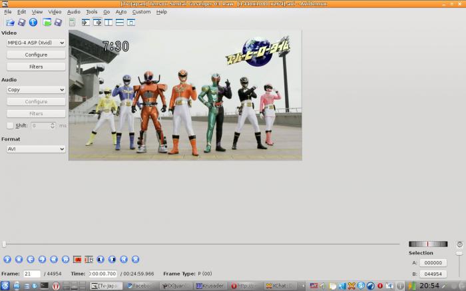This screenshot has width=466, height=291.
Task: Open a video file with the folder icon
Action: (10, 22)
